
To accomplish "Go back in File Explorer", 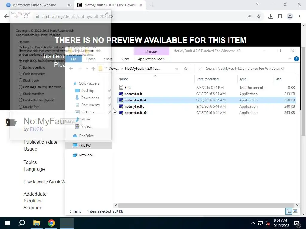I will click(x=71, y=69).
